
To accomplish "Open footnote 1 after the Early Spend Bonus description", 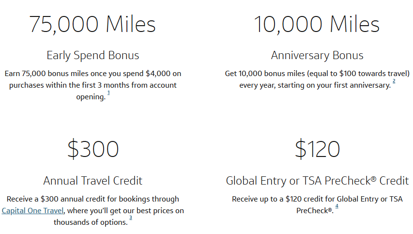I will pyautogui.click(x=109, y=93).
